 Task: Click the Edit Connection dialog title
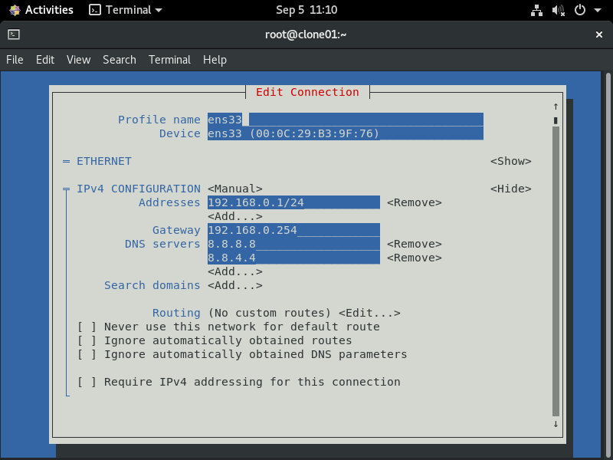point(307,92)
